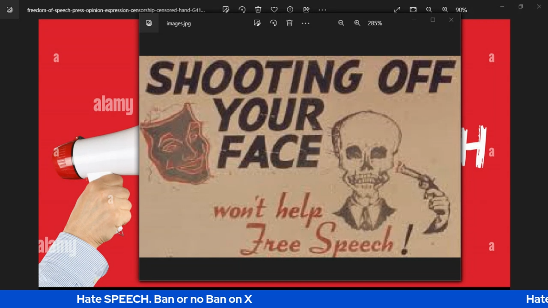This screenshot has height=308, width=548.
Task: Delete images.jpg using the trash icon
Action: pos(289,23)
